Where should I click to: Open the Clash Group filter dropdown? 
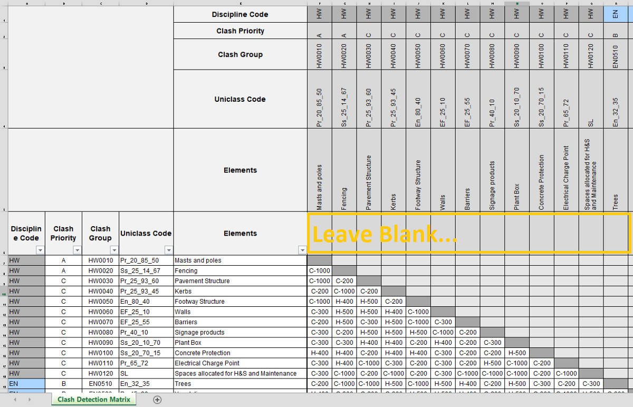coord(114,250)
